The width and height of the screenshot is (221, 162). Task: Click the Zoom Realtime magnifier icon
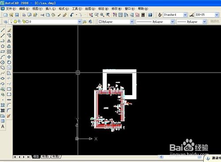(x=96, y=15)
